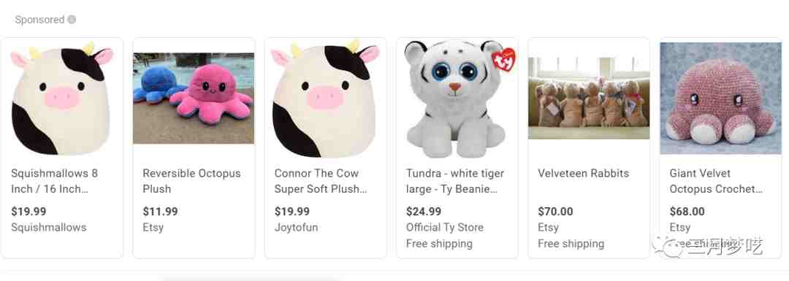This screenshot has height=281, width=789.
Task: Click the $24.99 tiger price
Action: [424, 212]
